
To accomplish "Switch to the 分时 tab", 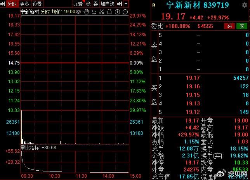I will [x=12, y=4].
